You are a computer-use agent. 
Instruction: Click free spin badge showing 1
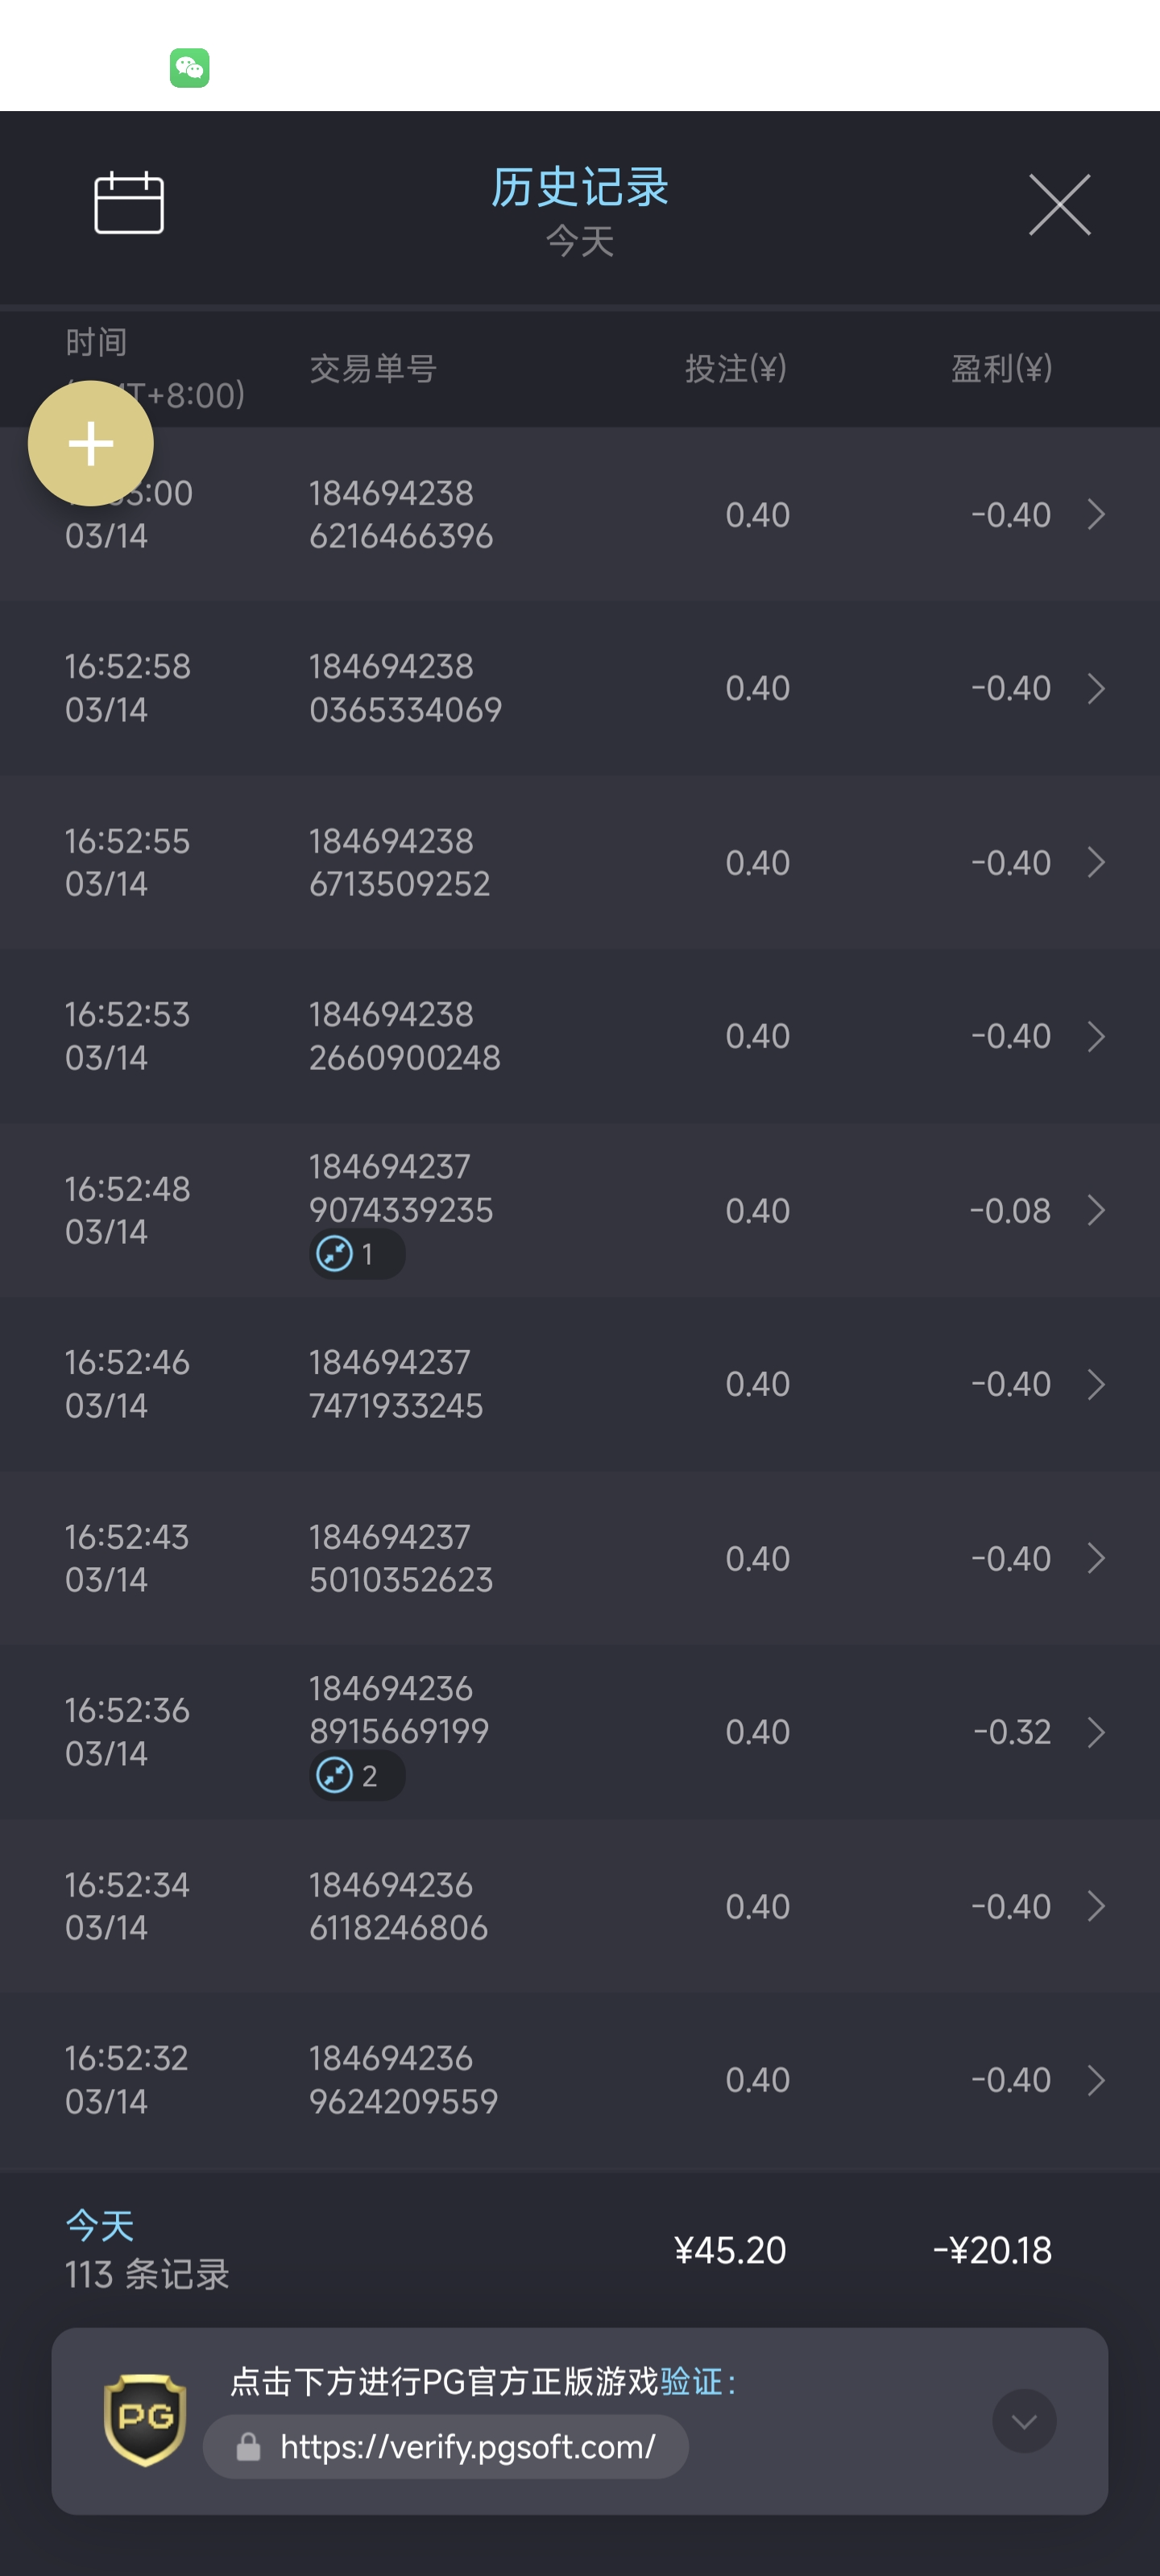(x=355, y=1254)
